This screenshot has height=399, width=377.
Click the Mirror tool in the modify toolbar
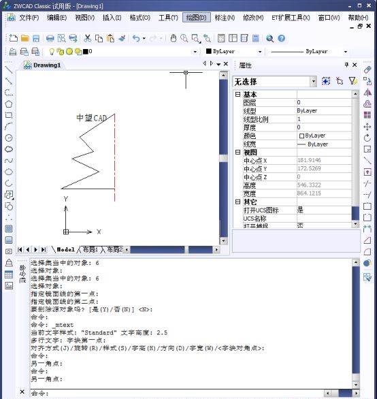pos(367,93)
